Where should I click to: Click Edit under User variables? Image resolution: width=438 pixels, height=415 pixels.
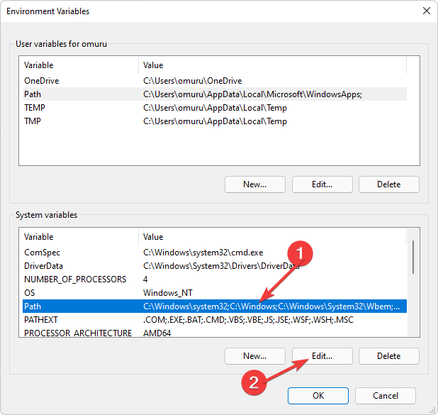322,184
